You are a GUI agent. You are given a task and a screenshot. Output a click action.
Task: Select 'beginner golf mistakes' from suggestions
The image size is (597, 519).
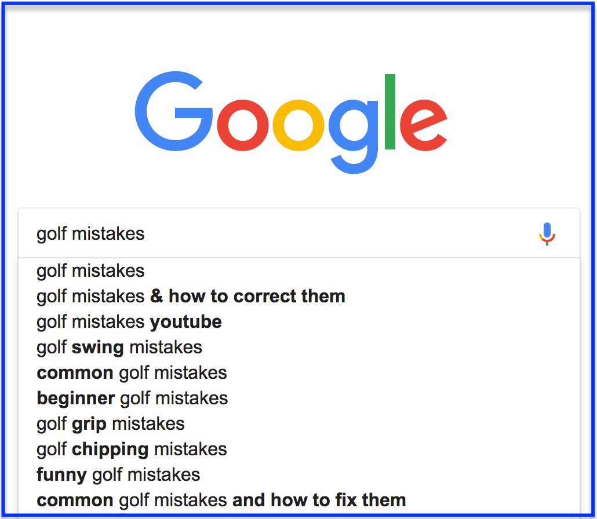click(299, 399)
